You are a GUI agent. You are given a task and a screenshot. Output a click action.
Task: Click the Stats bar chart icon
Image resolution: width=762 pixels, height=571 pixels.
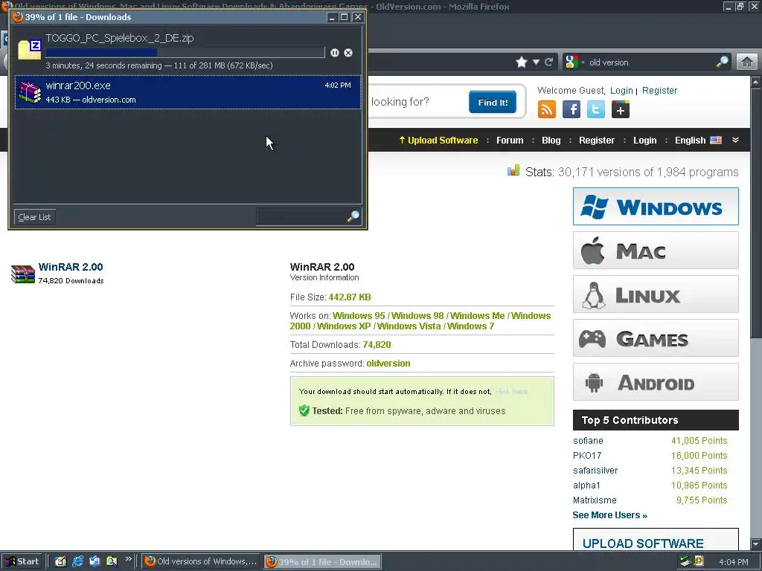point(513,170)
